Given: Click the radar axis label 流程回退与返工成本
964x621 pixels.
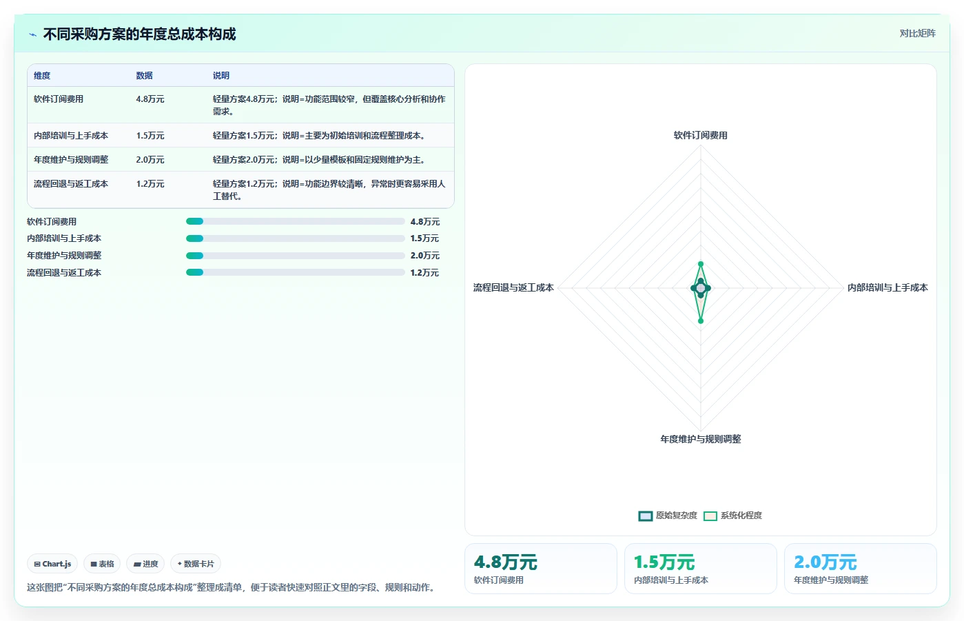Looking at the screenshot, I should 513,288.
